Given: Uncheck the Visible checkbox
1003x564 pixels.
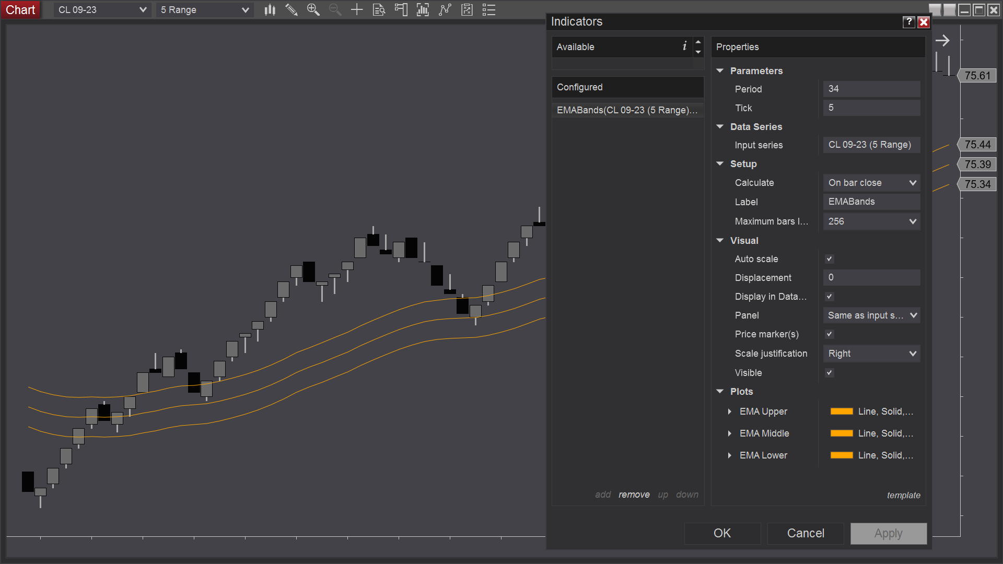Looking at the screenshot, I should coord(829,373).
